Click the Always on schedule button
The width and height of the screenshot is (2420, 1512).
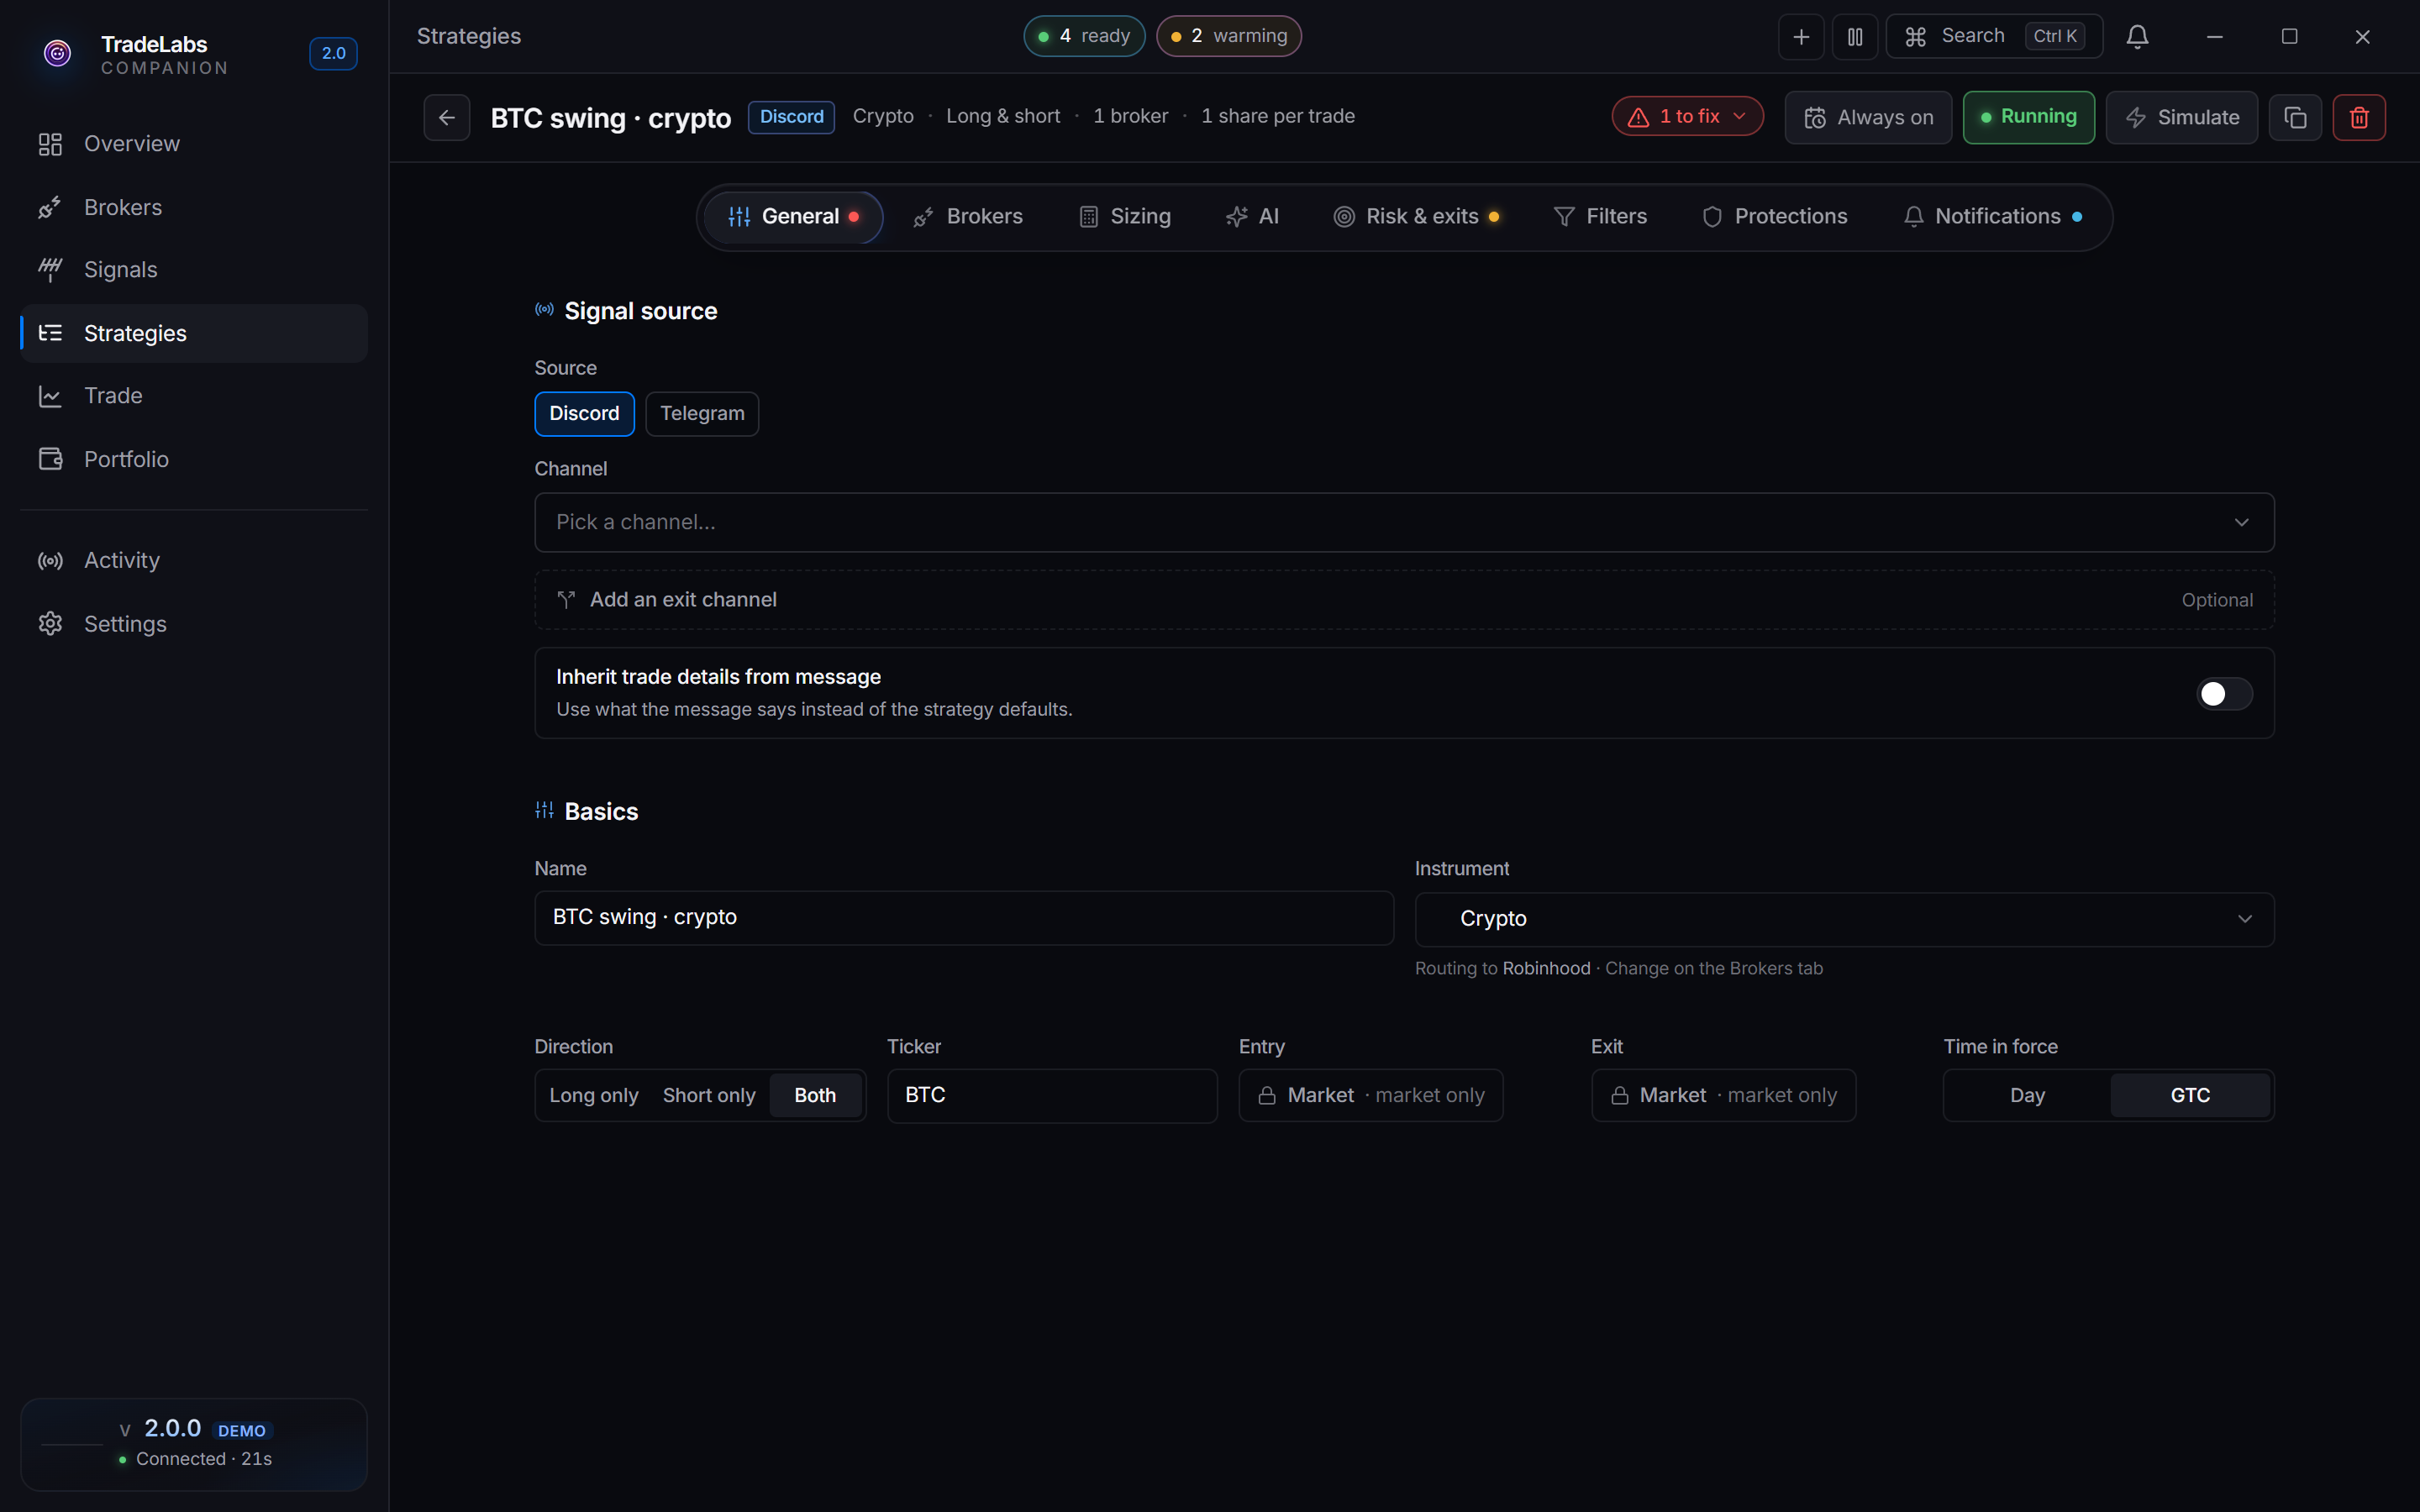[1868, 118]
